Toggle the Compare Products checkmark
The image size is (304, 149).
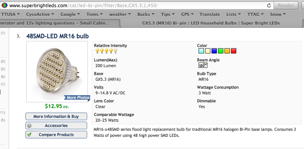(29, 135)
